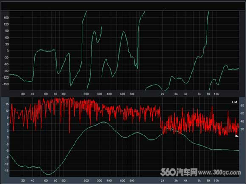This screenshot has width=246, height=184.
Task: Click the 10k label on lower frequency axis
Action: pyautogui.click(x=217, y=180)
